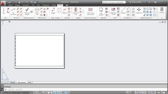Select the Перенести move tool

pyautogui.click(x=139, y=11)
